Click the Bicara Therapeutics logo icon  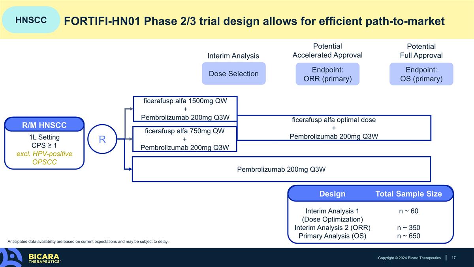[11, 258]
